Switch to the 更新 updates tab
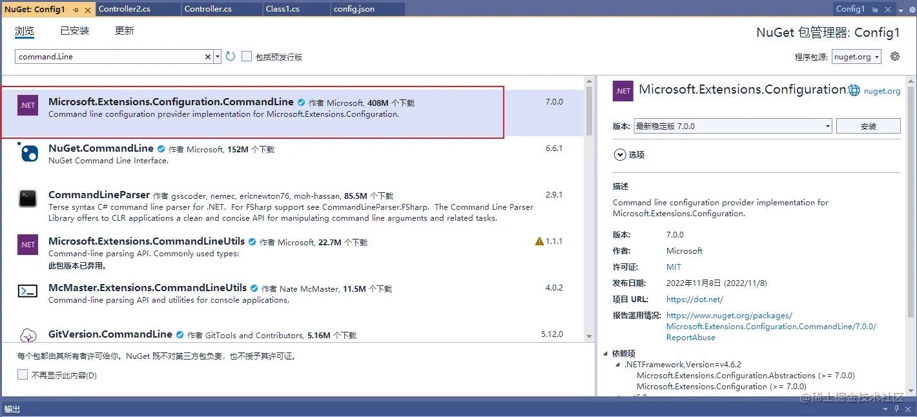This screenshot has height=417, width=917. click(x=125, y=31)
